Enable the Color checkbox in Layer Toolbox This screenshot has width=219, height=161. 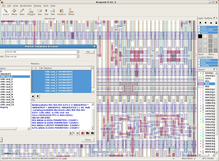(x=199, y=27)
